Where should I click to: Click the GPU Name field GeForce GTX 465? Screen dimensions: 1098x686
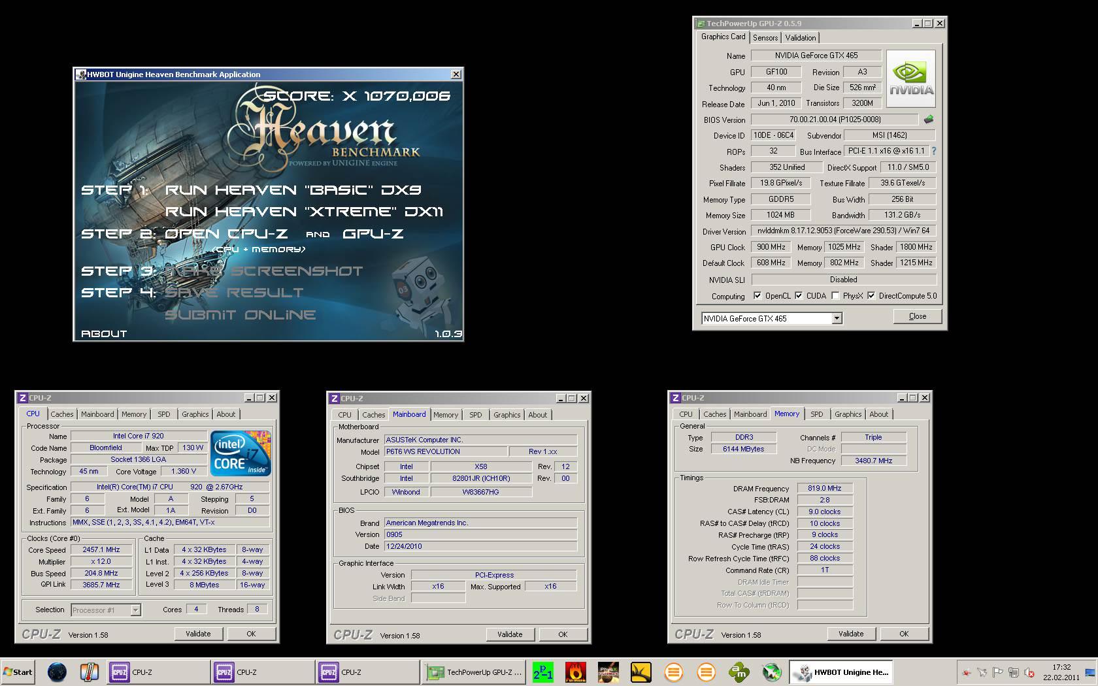coord(816,56)
